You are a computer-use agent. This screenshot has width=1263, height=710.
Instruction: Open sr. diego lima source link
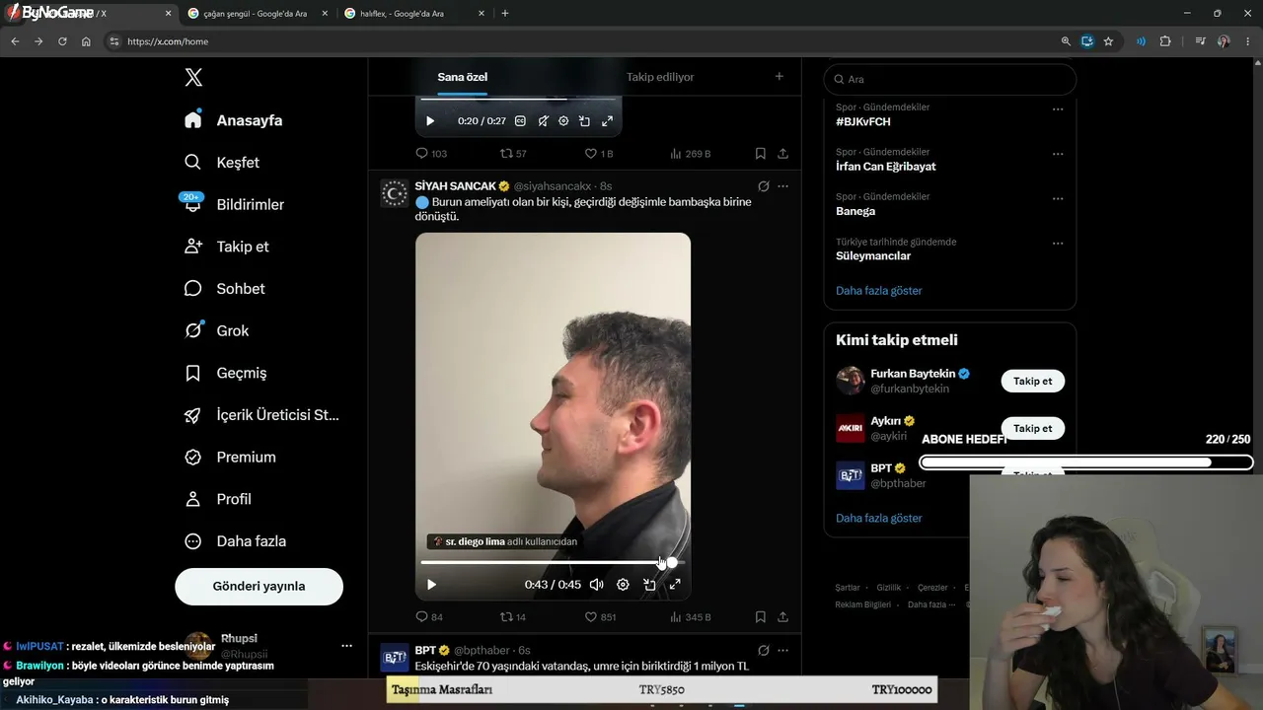(504, 541)
